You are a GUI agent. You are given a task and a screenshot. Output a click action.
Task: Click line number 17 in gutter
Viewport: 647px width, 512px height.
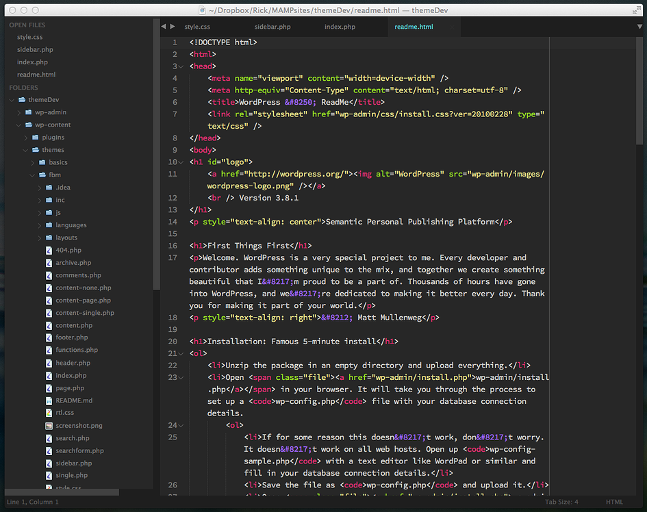[173, 258]
